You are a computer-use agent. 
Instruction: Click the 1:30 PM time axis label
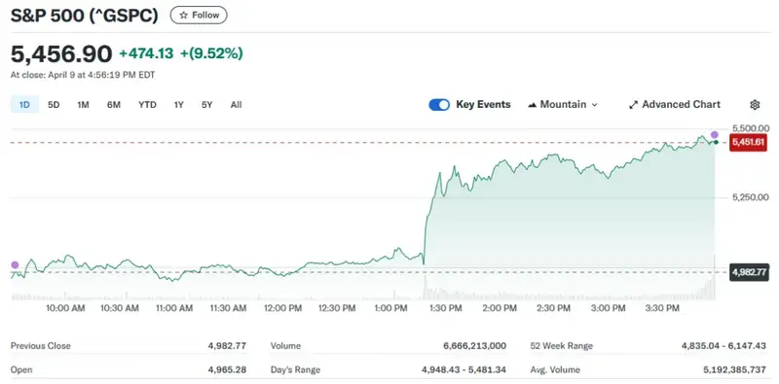[x=445, y=308]
